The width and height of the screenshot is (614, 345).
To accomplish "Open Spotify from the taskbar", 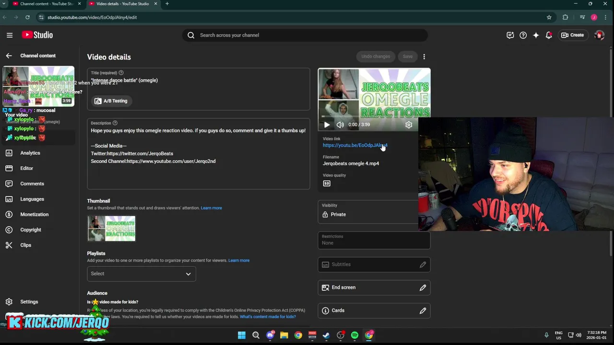I will [x=354, y=335].
